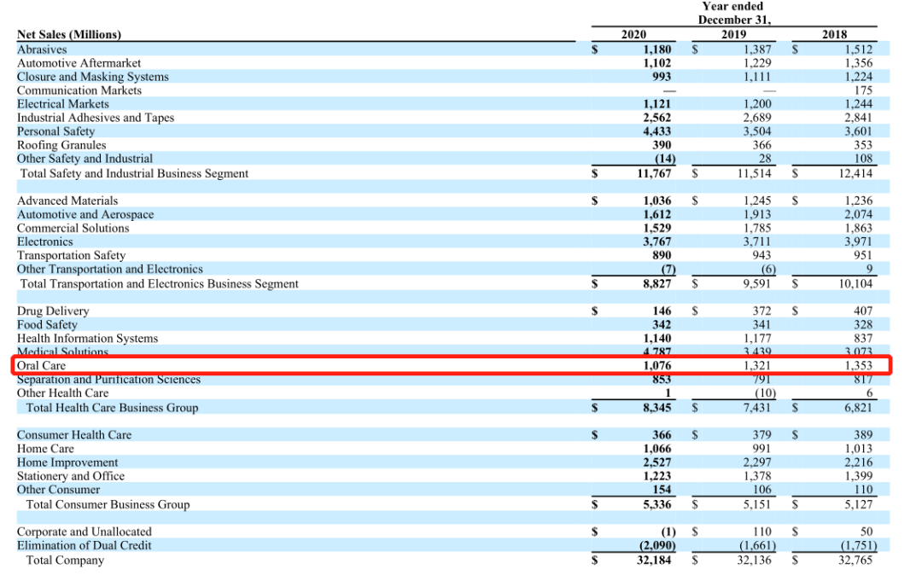Click Total Safety and Industrial Business Segment

click(x=134, y=173)
